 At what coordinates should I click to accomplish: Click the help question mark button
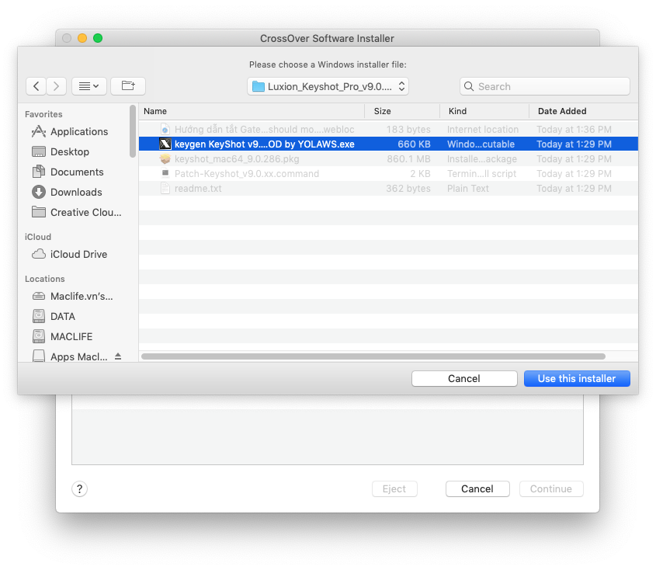[x=79, y=488]
